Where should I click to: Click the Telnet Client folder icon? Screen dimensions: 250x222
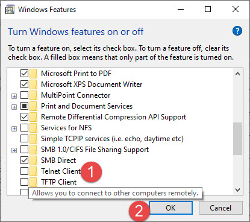click(x=33, y=171)
